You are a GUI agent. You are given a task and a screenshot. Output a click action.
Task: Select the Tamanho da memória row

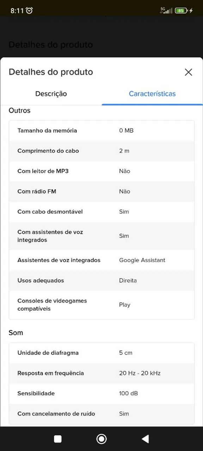101,130
